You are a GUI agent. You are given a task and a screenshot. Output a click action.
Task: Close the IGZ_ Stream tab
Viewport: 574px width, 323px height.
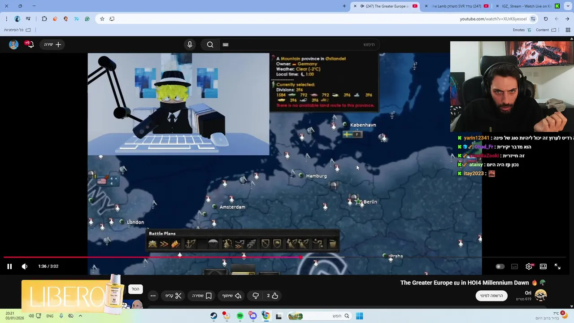pyautogui.click(x=497, y=6)
